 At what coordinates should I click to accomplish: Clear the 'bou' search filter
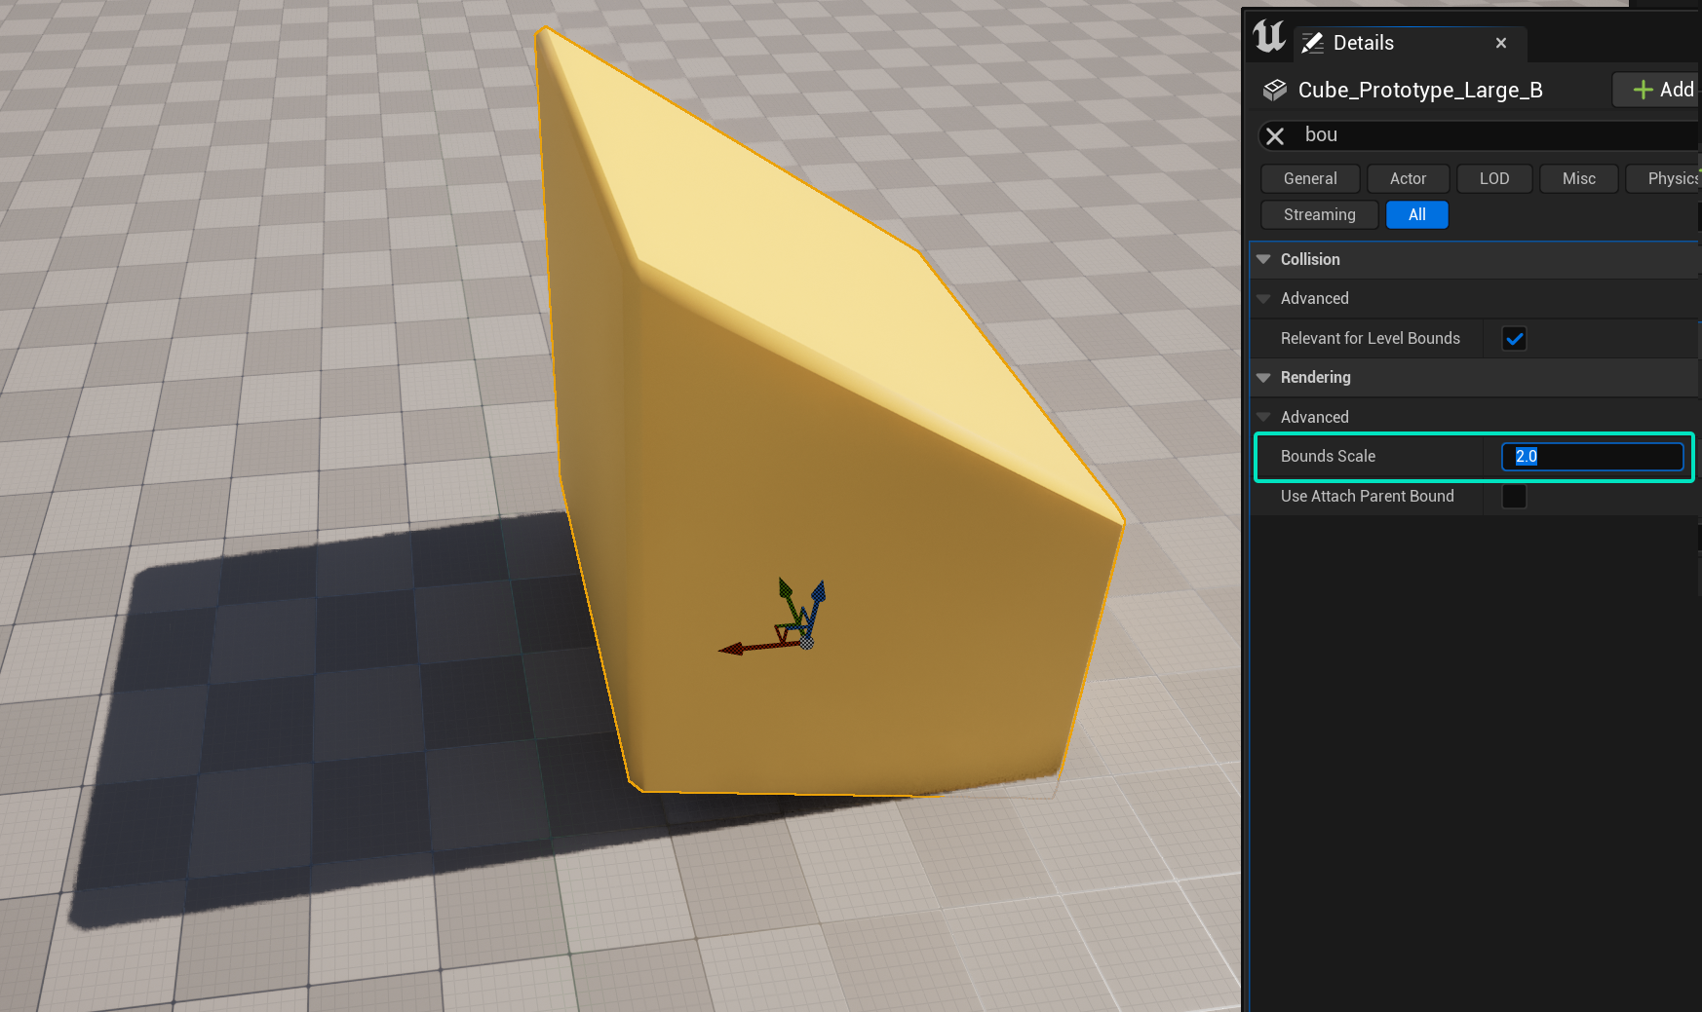pos(1275,135)
